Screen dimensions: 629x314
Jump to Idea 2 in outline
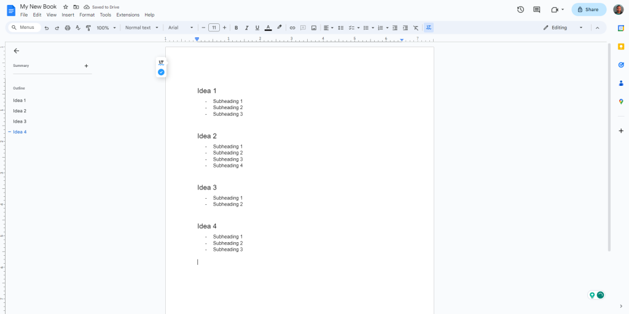click(20, 111)
